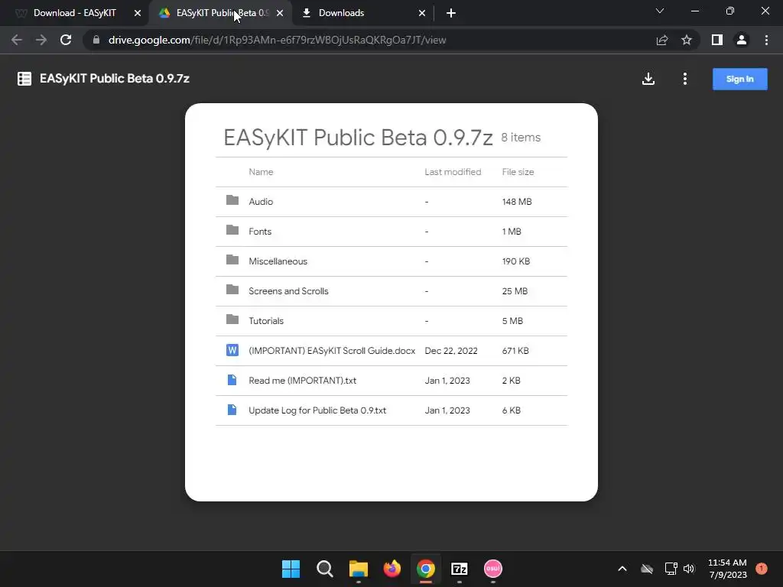The image size is (783, 587).
Task: Open the osu! taskbar icon
Action: pos(493,569)
